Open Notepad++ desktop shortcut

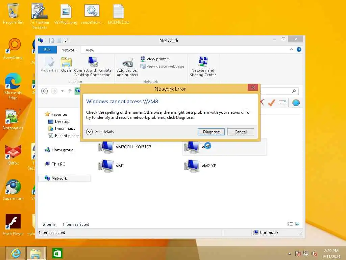(13, 120)
